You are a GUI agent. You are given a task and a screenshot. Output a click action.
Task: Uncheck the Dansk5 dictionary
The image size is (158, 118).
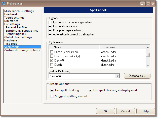(x=52, y=61)
